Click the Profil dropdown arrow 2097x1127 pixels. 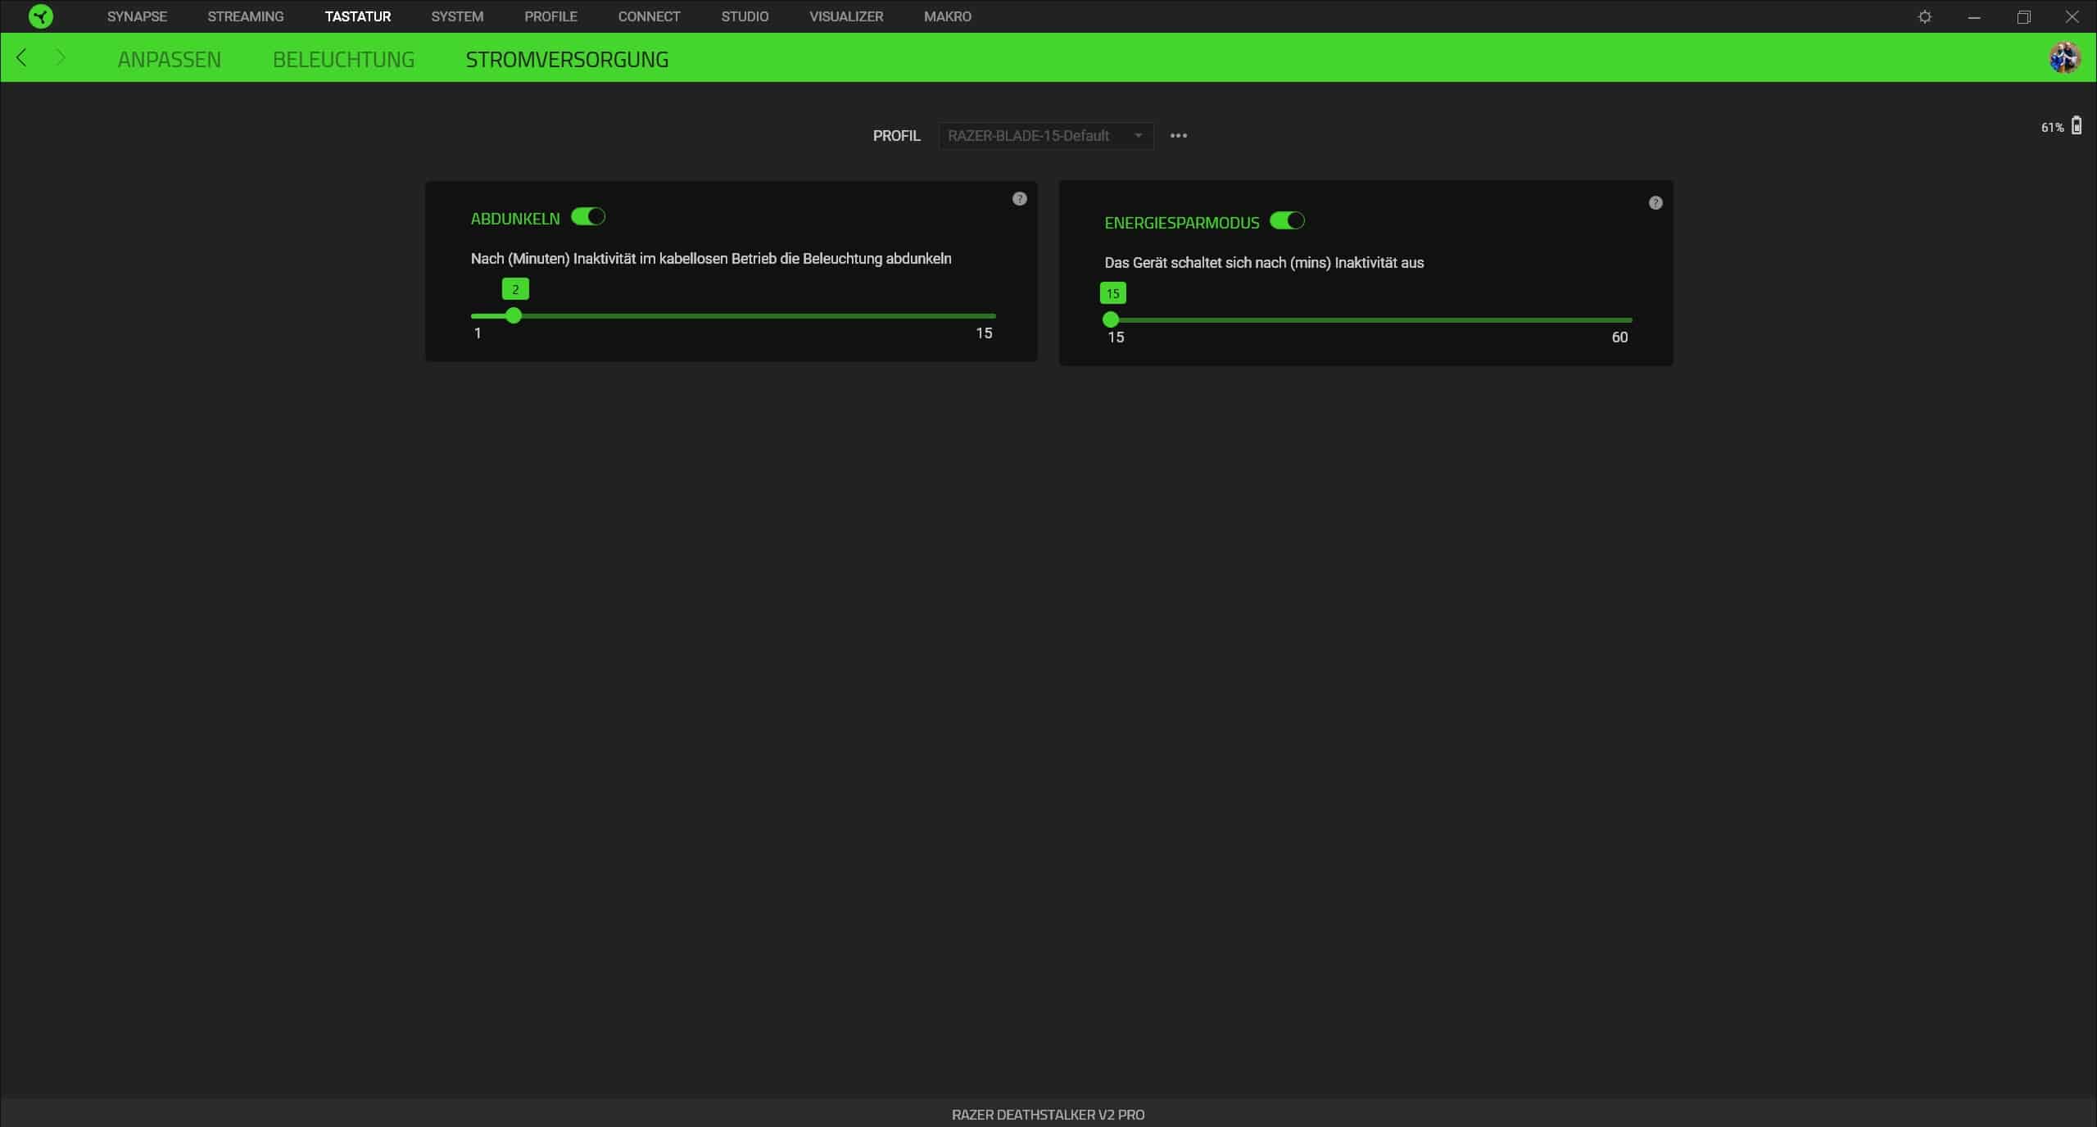click(x=1138, y=136)
